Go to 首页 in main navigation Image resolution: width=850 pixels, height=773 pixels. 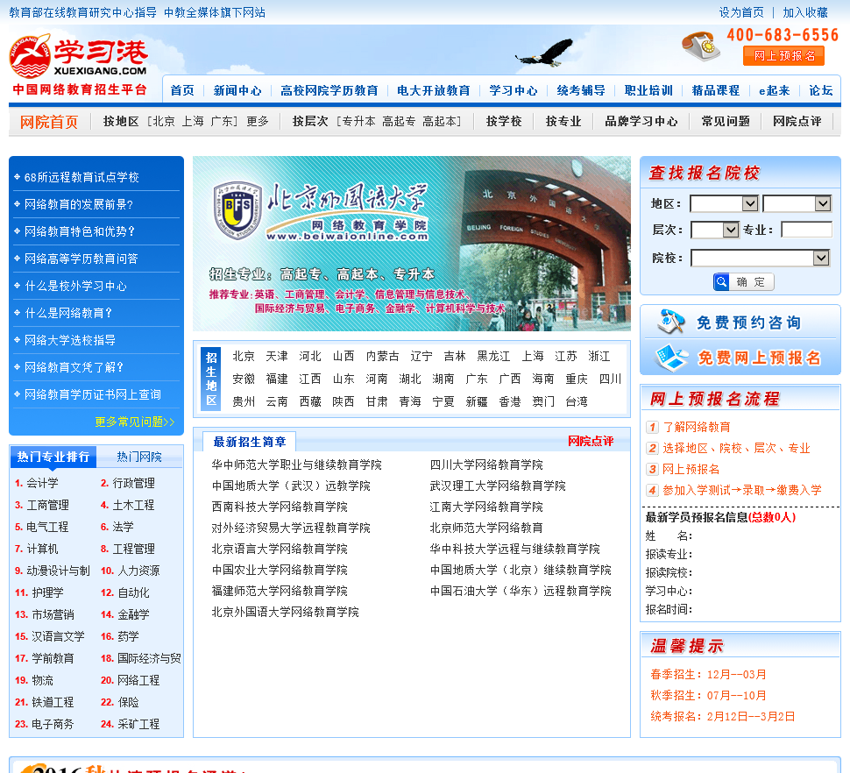click(x=182, y=90)
